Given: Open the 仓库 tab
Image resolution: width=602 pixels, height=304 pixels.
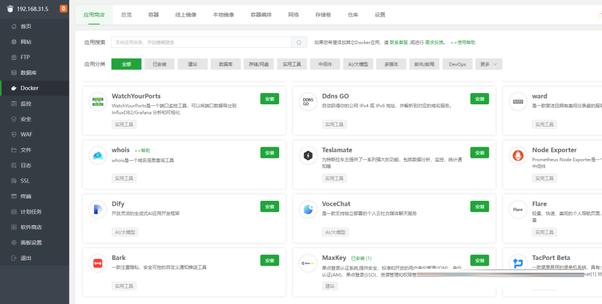Looking at the screenshot, I should [x=353, y=15].
